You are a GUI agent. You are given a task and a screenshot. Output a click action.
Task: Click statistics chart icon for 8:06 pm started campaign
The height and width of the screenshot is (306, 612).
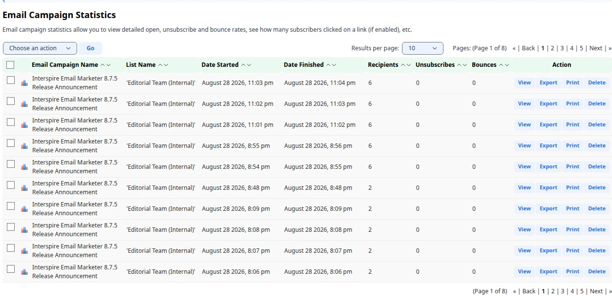pyautogui.click(x=24, y=272)
